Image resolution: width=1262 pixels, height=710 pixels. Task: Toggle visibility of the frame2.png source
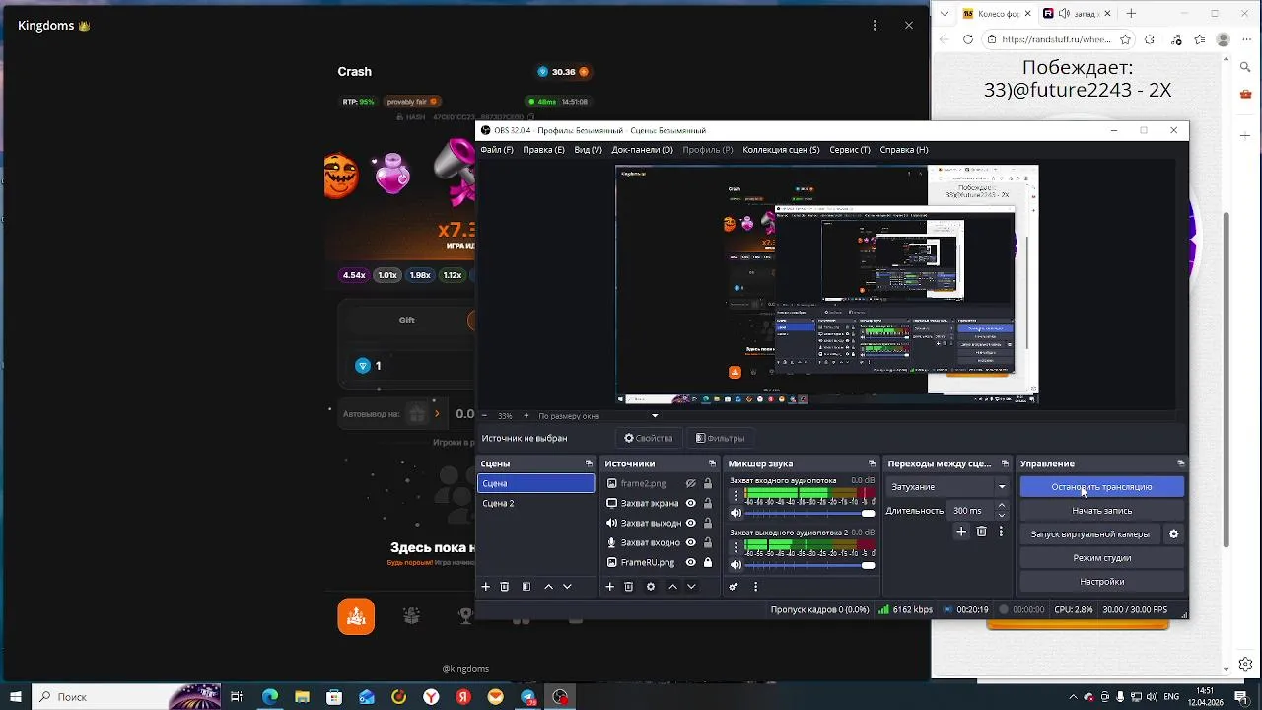(691, 483)
